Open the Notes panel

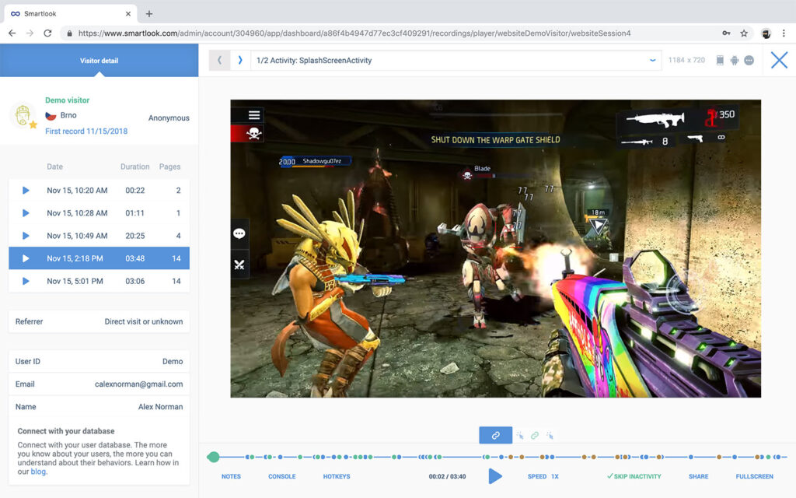[x=231, y=477]
